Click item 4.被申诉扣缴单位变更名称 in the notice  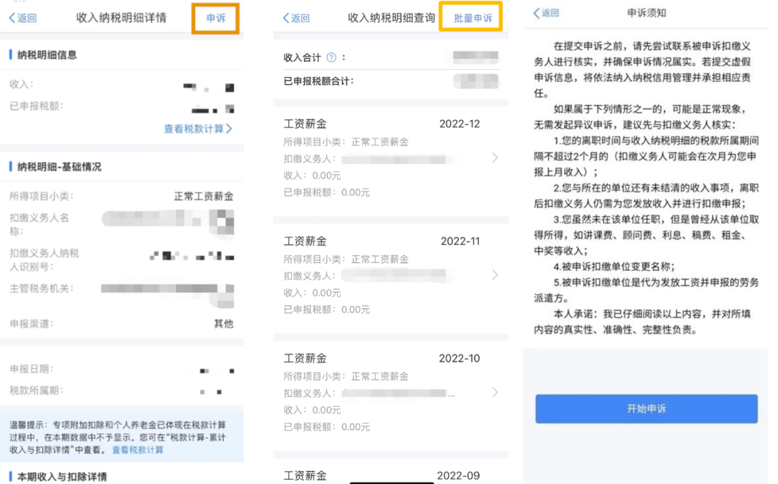(x=614, y=266)
